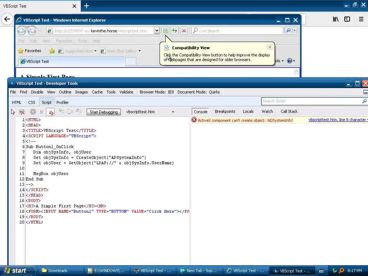Open the Disable menu
The width and height of the screenshot is (368, 276).
(37, 92)
